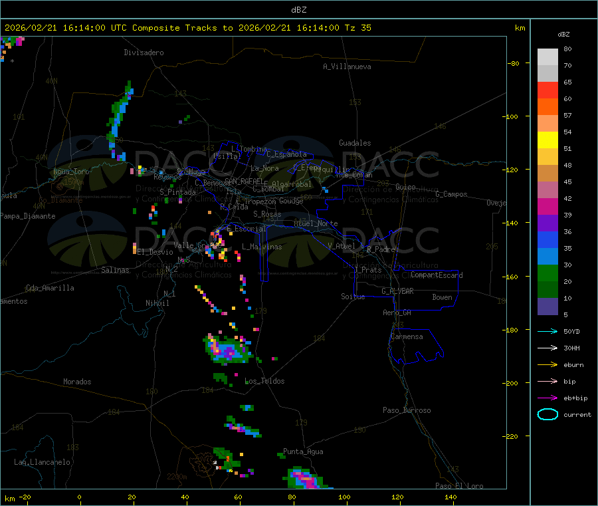Select the 'Guadales' place label
The image size is (598, 506).
(x=355, y=143)
